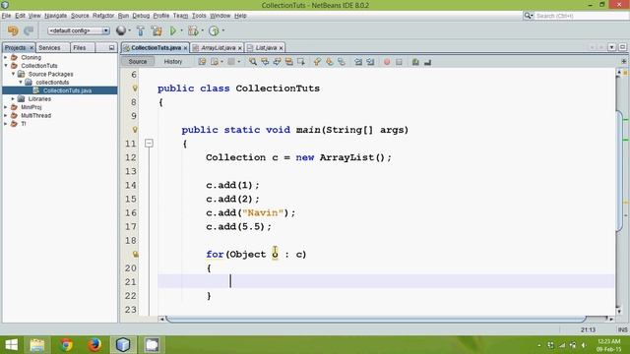Screen dimensions: 630x354
Task: Open the Debug menu
Action: pos(141,16)
